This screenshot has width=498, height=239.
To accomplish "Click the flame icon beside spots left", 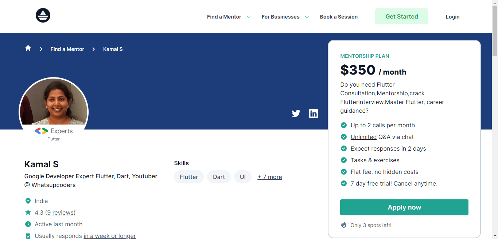I will 343,225.
